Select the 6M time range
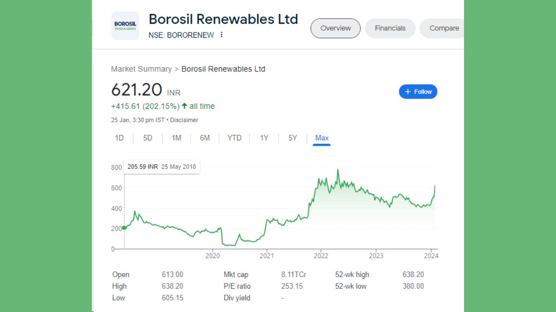556x312 pixels. click(205, 138)
